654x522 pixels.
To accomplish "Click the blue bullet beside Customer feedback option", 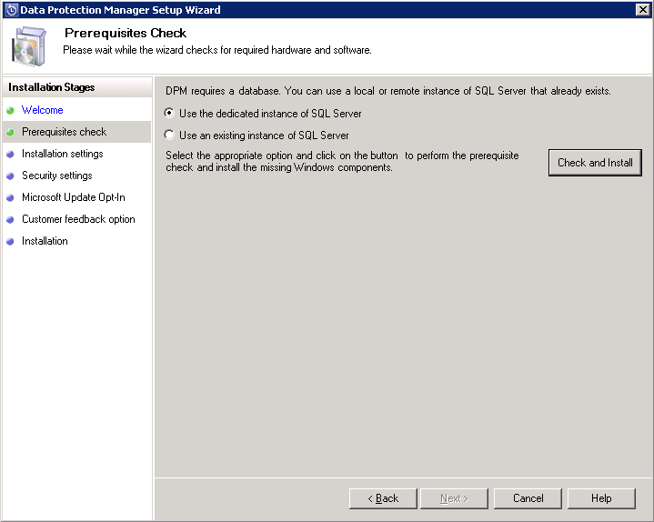I will point(10,219).
